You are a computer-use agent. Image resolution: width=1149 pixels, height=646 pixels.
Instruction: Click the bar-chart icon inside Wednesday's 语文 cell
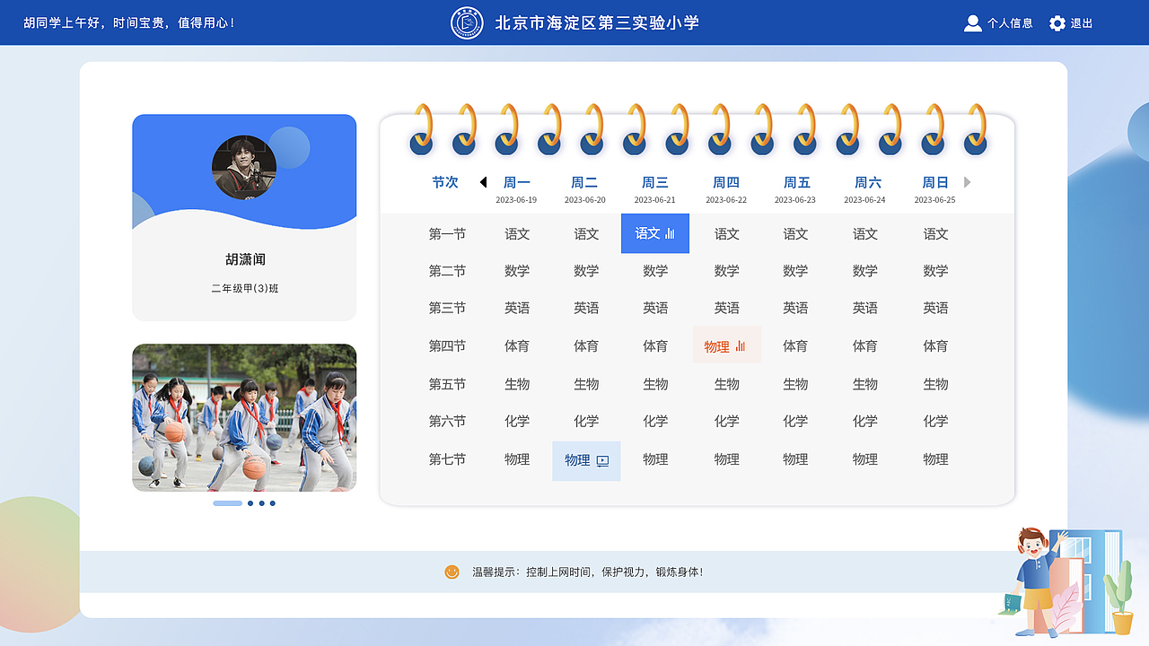pyautogui.click(x=668, y=233)
